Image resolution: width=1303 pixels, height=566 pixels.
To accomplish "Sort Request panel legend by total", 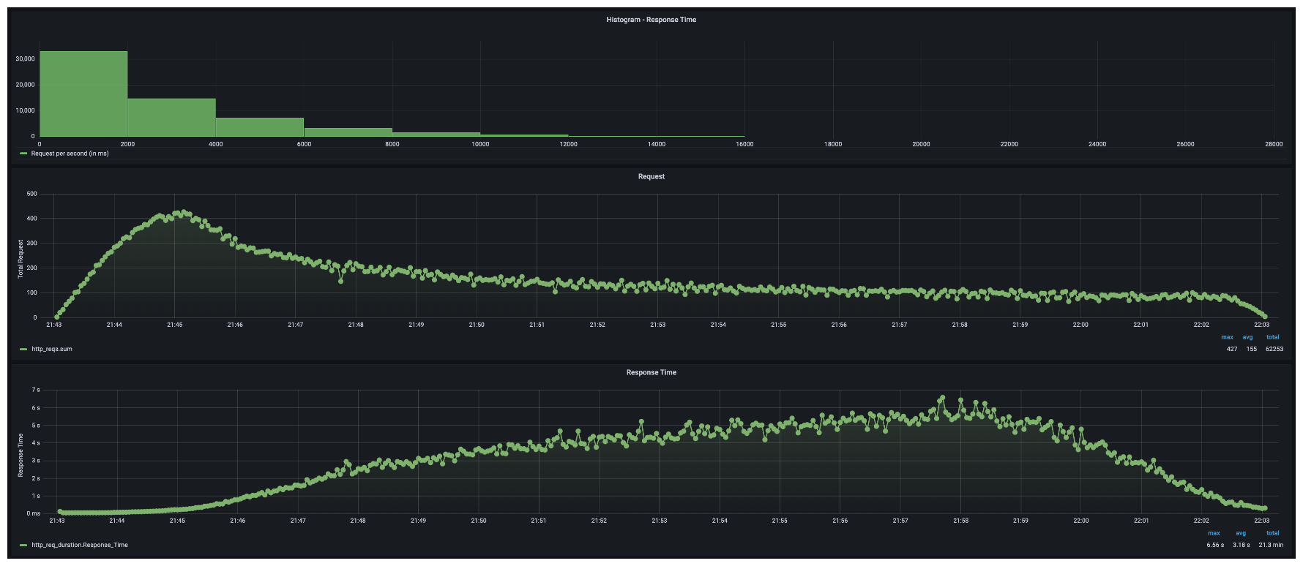I will pyautogui.click(x=1273, y=337).
